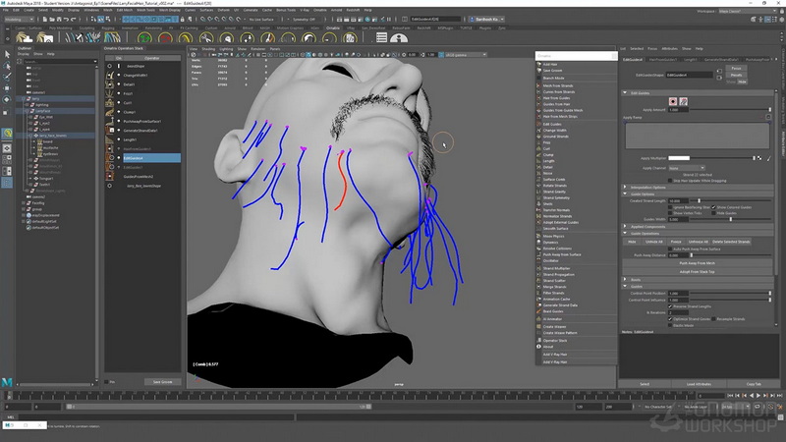Open the viewport Shading menu

(x=208, y=48)
